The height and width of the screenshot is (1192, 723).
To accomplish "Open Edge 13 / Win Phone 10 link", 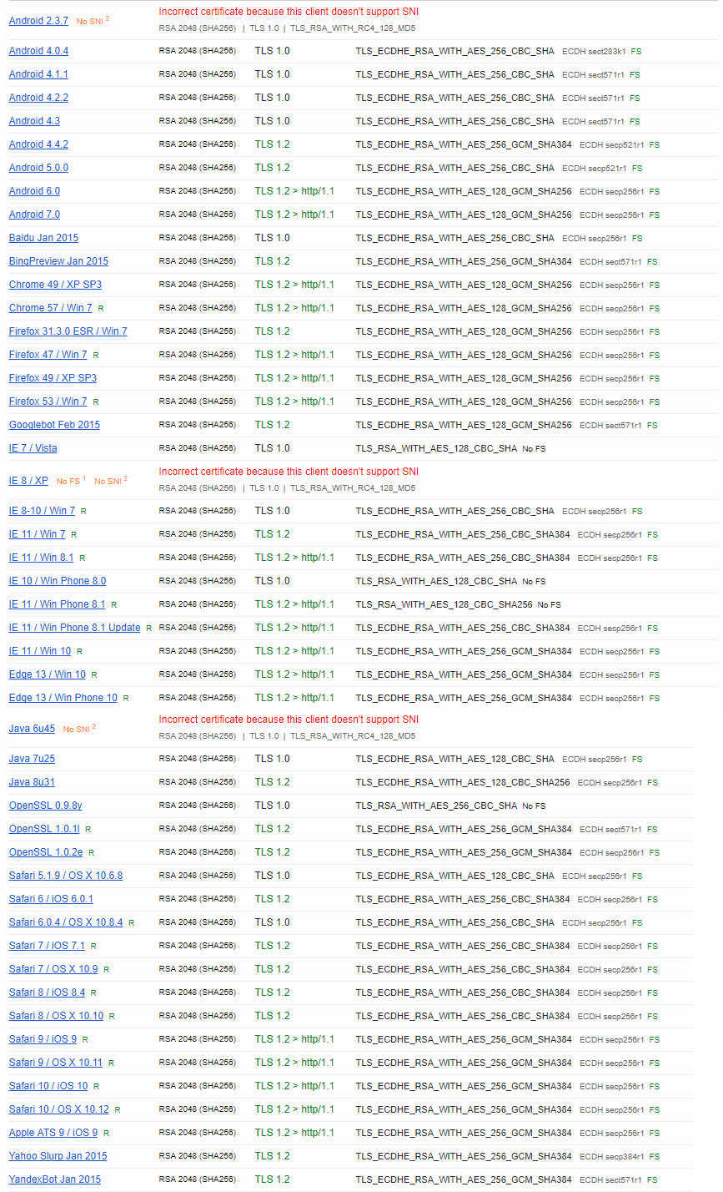I will click(63, 698).
